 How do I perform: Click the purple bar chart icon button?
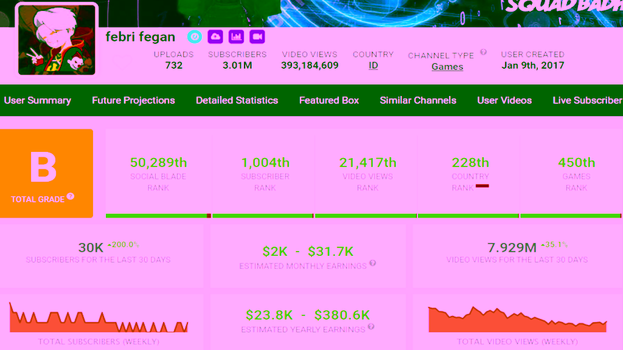pos(236,36)
